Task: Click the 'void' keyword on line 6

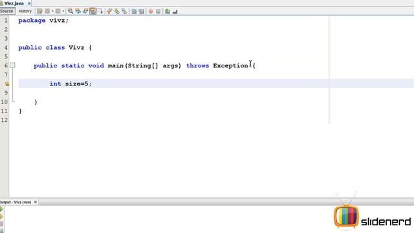Action: [x=96, y=65]
